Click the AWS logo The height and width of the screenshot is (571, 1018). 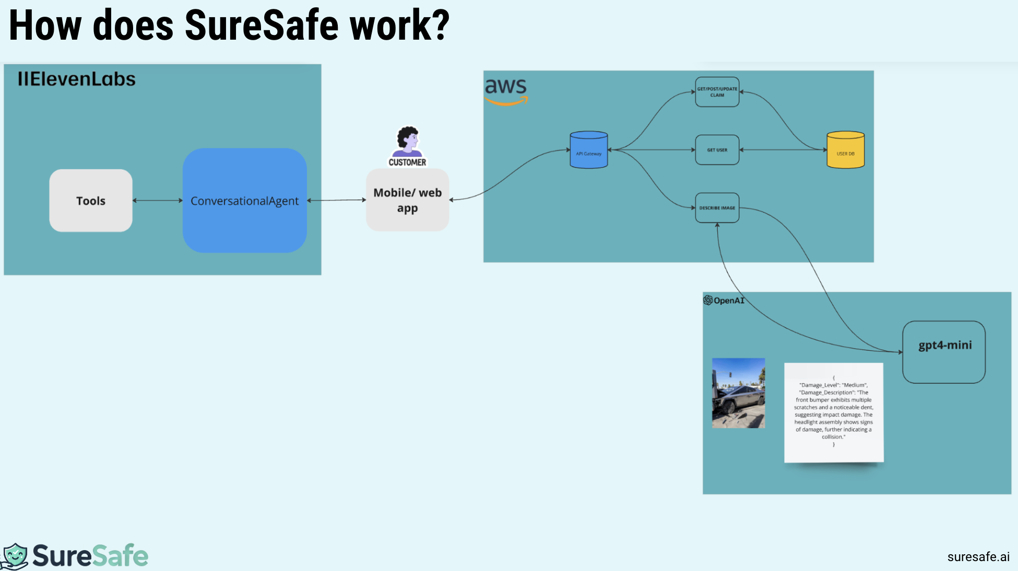[505, 91]
